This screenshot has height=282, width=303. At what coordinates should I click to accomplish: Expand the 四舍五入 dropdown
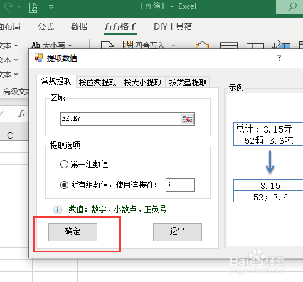click(x=174, y=45)
